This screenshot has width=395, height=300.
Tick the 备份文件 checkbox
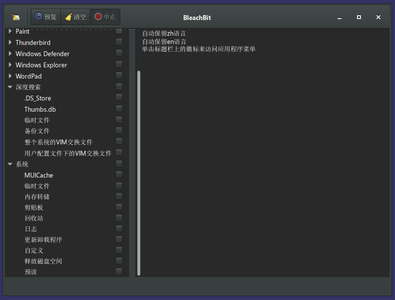coord(119,130)
